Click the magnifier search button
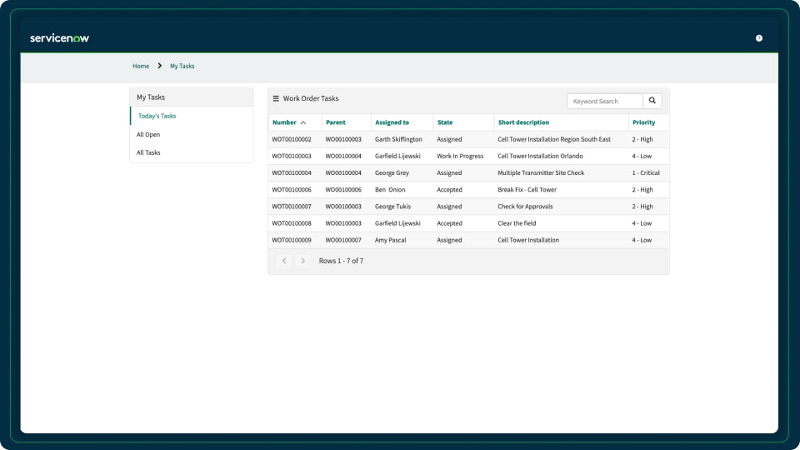Screen dimensions: 800x450 pyautogui.click(x=652, y=101)
